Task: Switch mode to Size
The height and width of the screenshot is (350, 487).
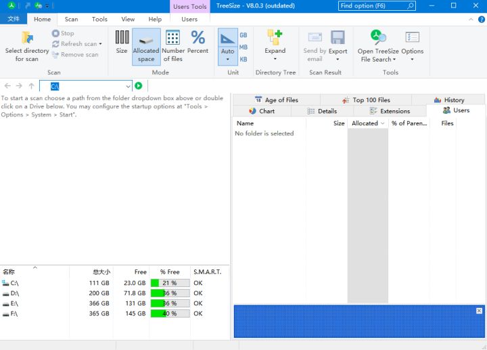Action: tap(122, 42)
